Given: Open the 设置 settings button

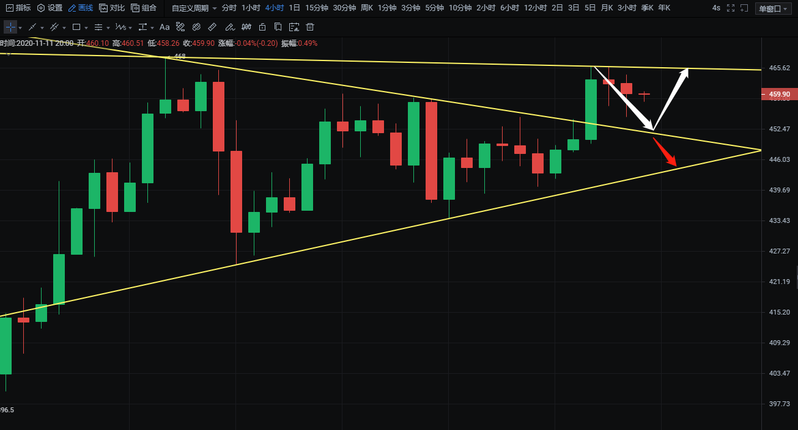Looking at the screenshot, I should coord(50,8).
